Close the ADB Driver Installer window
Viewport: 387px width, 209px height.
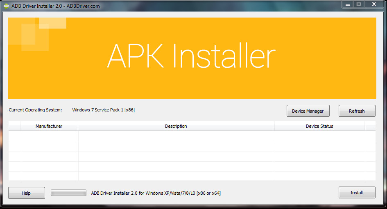pos(374,4)
